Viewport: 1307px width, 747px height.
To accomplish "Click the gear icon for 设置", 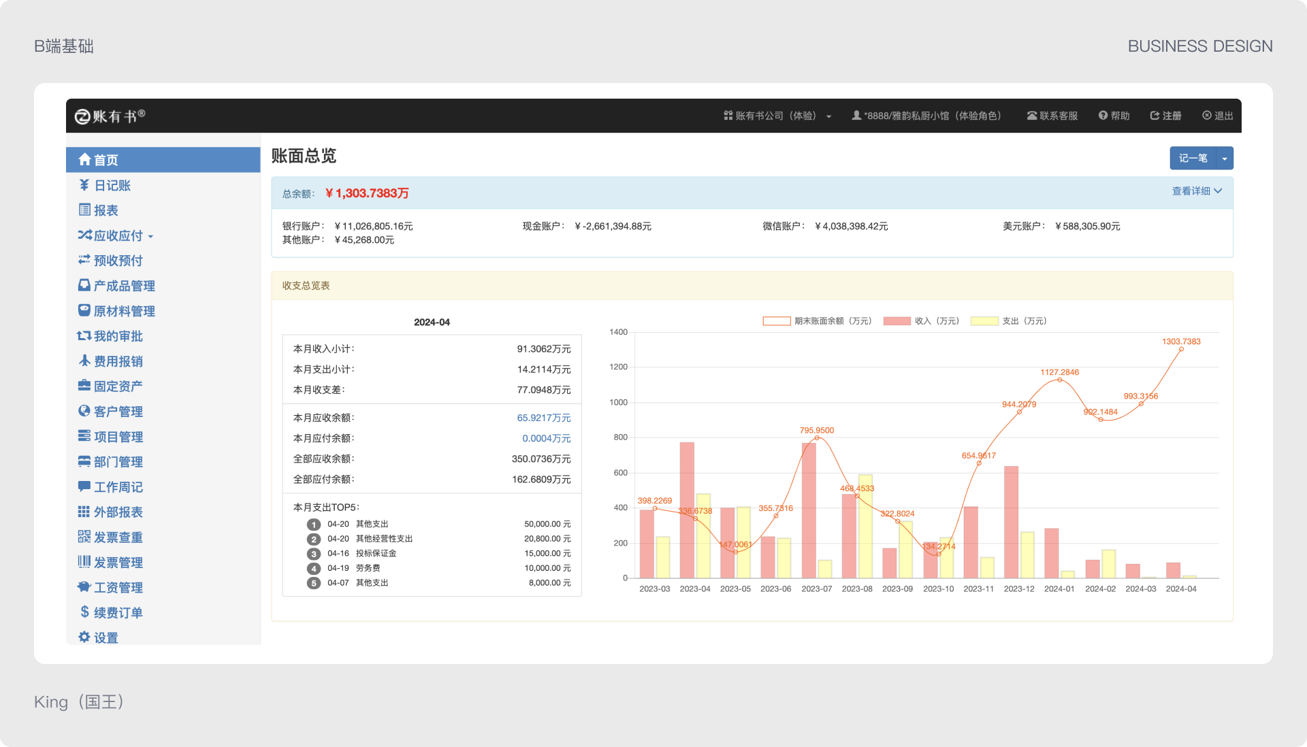I will coord(84,637).
